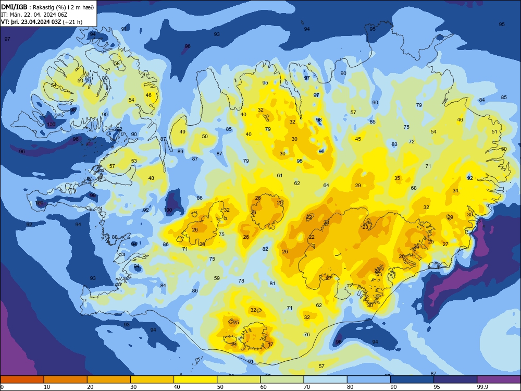Click the humidity value '59' on the map
The width and height of the screenshot is (521, 391).
tap(217, 278)
